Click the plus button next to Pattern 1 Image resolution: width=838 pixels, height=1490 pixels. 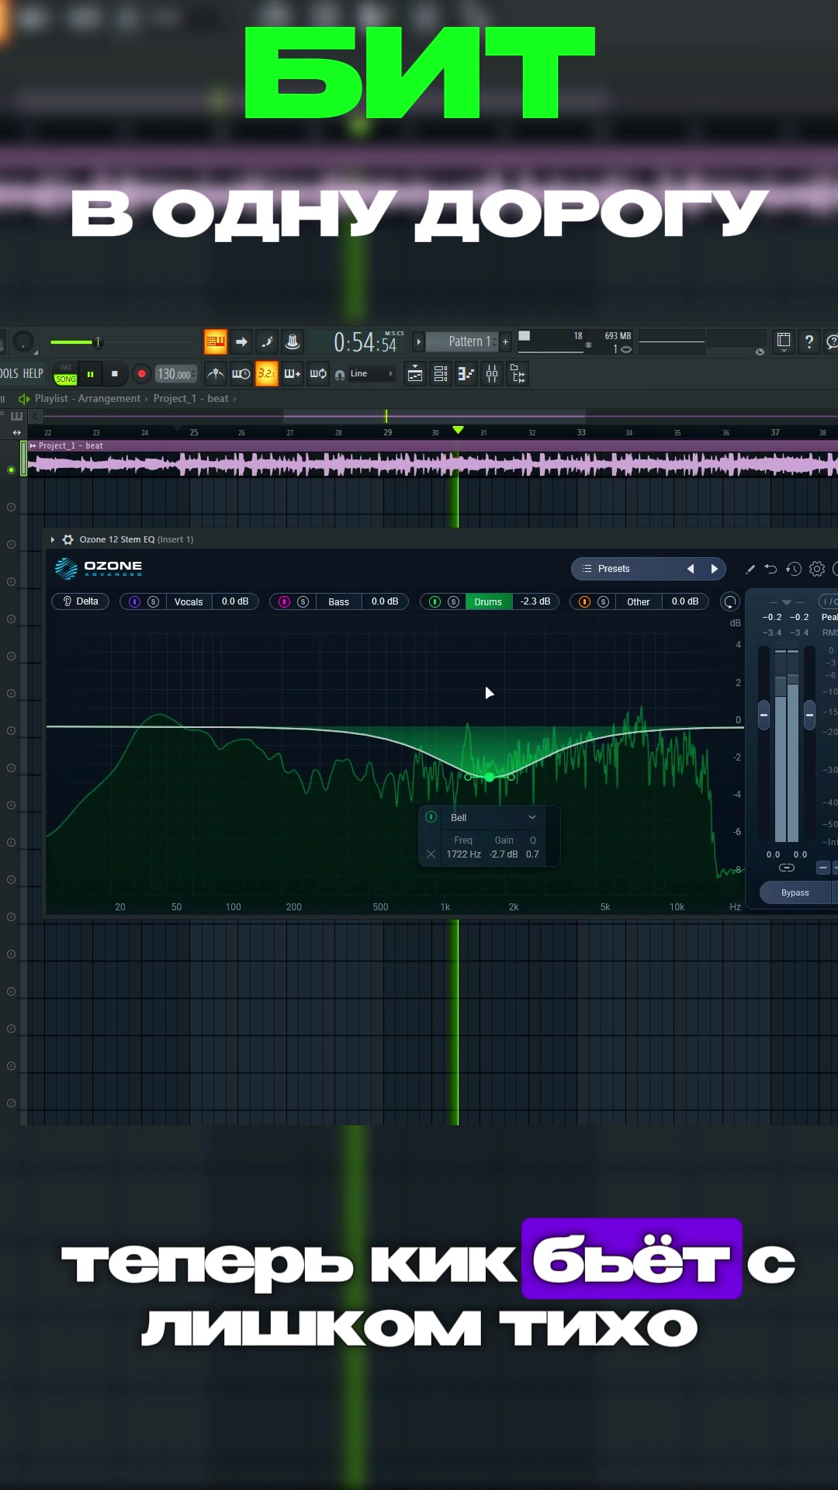505,341
